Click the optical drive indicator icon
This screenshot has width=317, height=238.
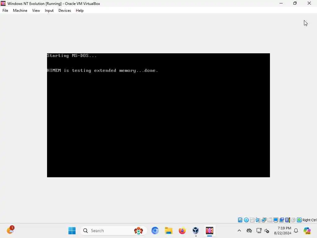pyautogui.click(x=246, y=220)
